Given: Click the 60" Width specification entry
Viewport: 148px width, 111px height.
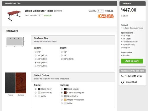Looking at the screenshot, I should (126, 36).
